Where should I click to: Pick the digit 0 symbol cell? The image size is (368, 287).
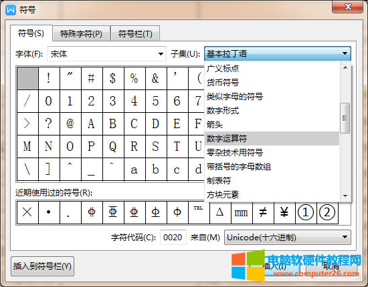(x=49, y=101)
